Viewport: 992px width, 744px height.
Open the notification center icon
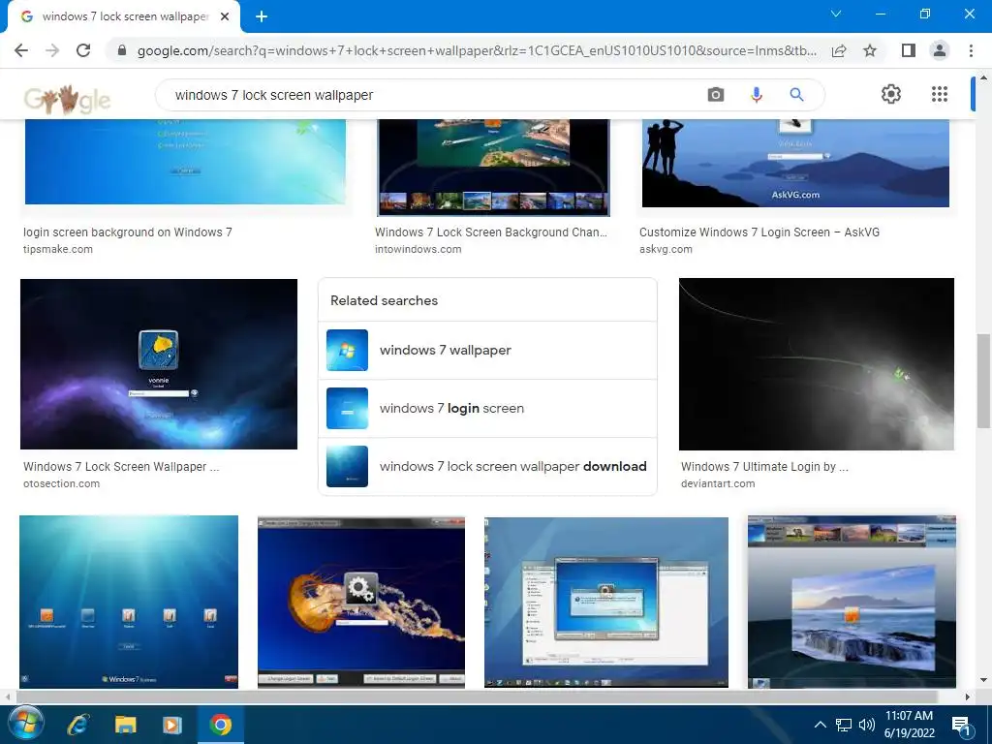(x=962, y=727)
